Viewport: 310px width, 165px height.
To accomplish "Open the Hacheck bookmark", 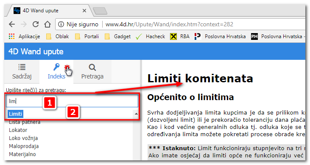I will point(150,36).
